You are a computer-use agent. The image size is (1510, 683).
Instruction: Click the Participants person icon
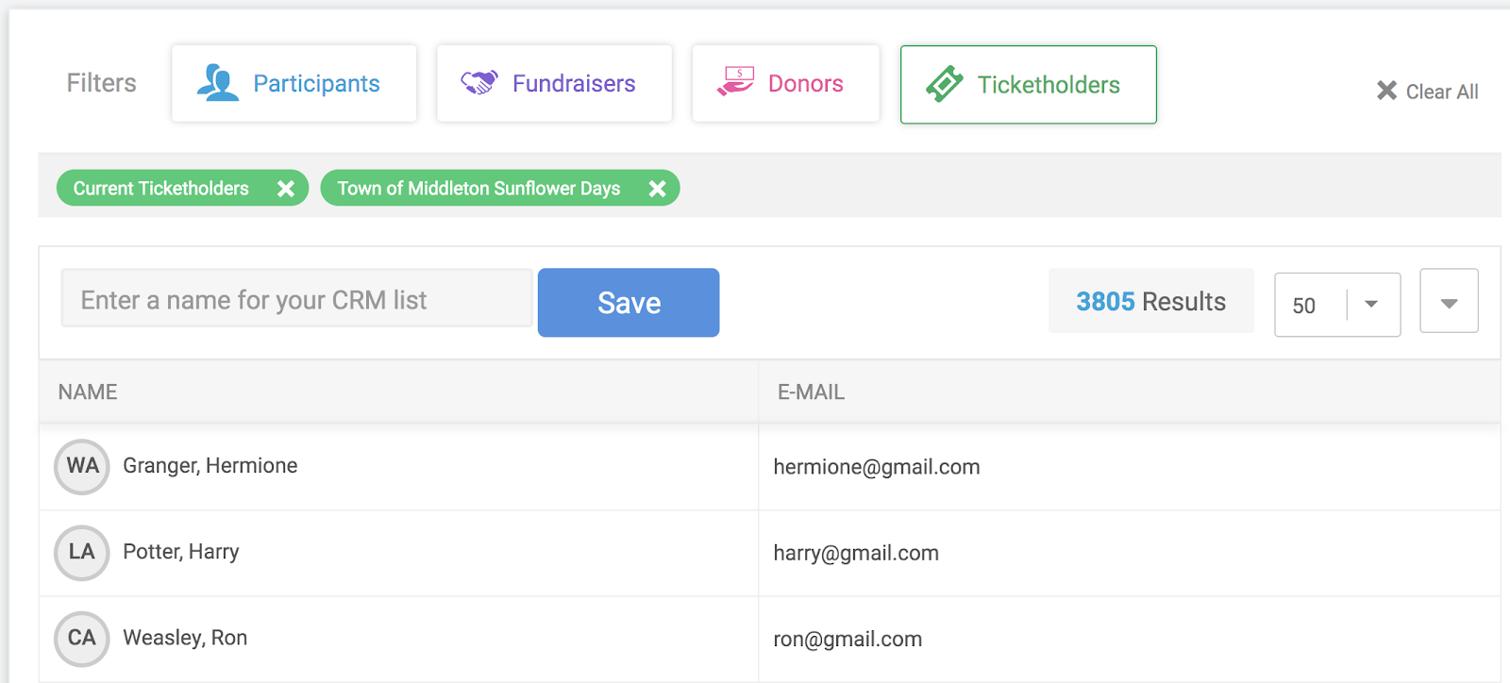coord(217,83)
